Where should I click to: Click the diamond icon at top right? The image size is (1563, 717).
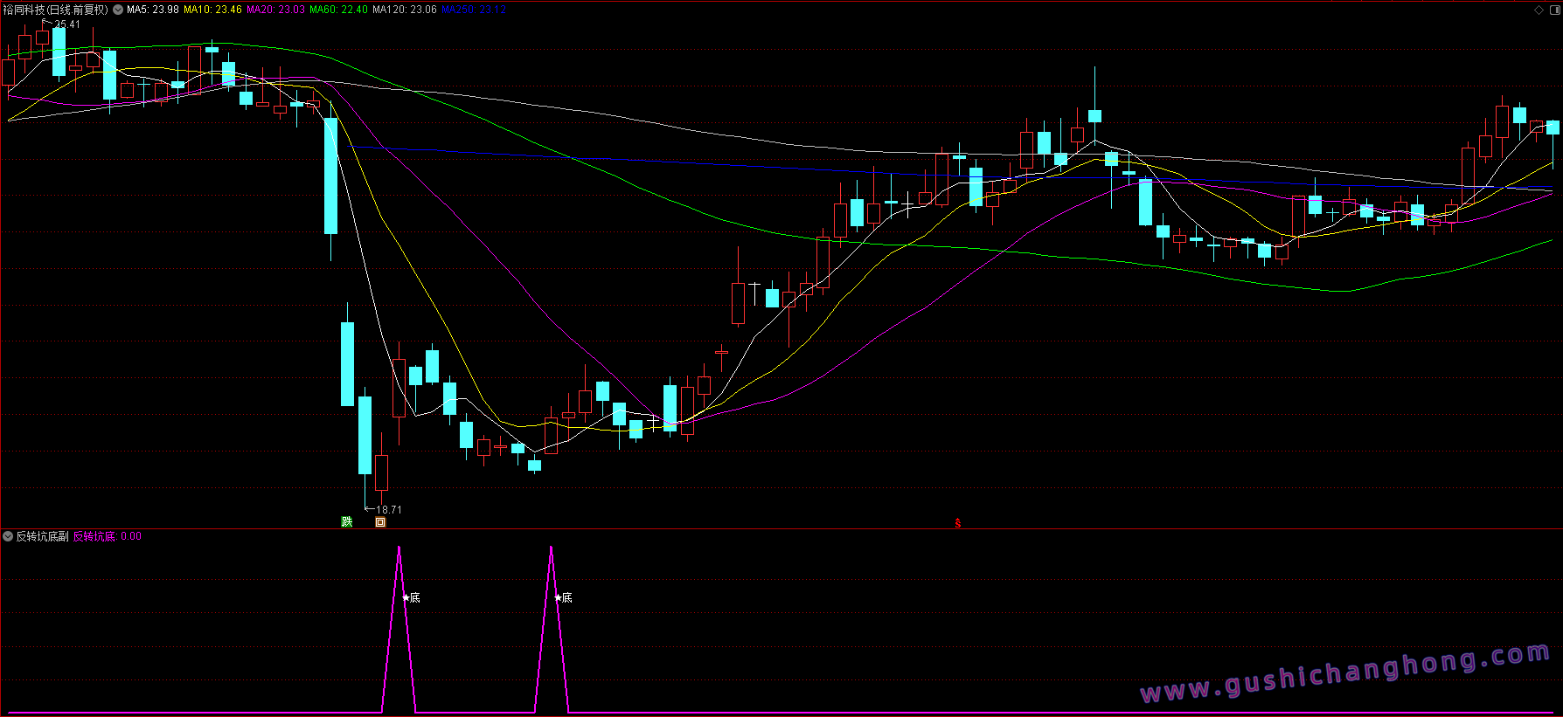point(1539,10)
